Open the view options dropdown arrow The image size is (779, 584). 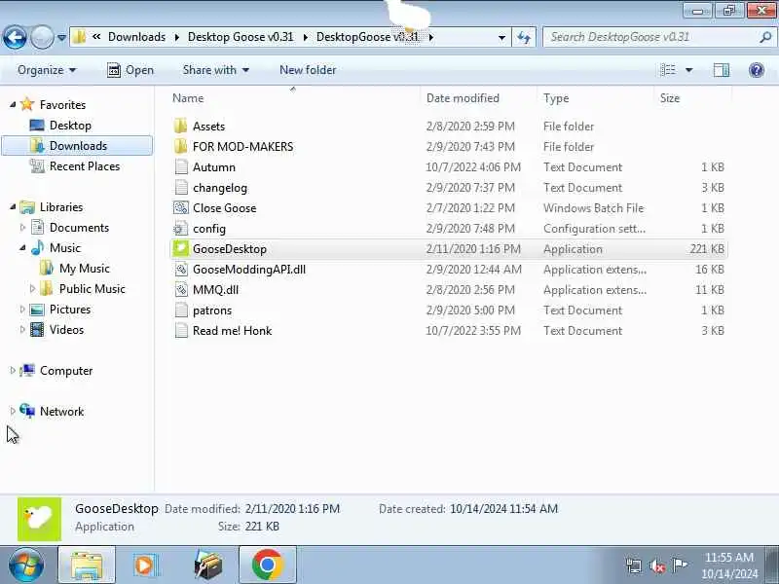(688, 70)
